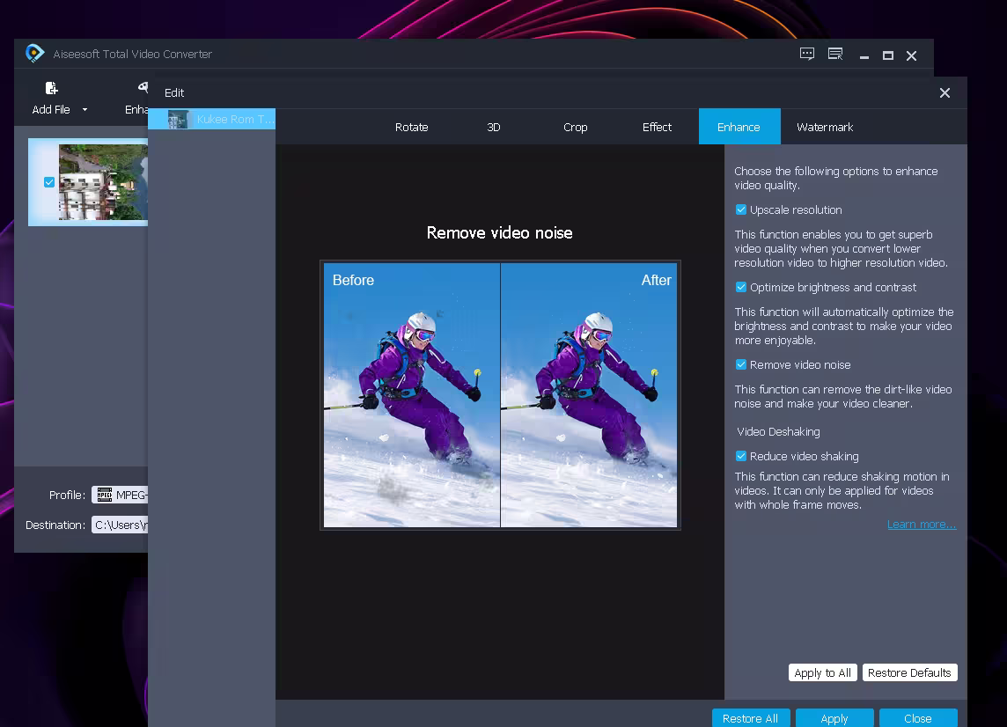This screenshot has width=1007, height=727.
Task: Toggle Optimize brightness and contrast checkbox
Action: tap(741, 287)
